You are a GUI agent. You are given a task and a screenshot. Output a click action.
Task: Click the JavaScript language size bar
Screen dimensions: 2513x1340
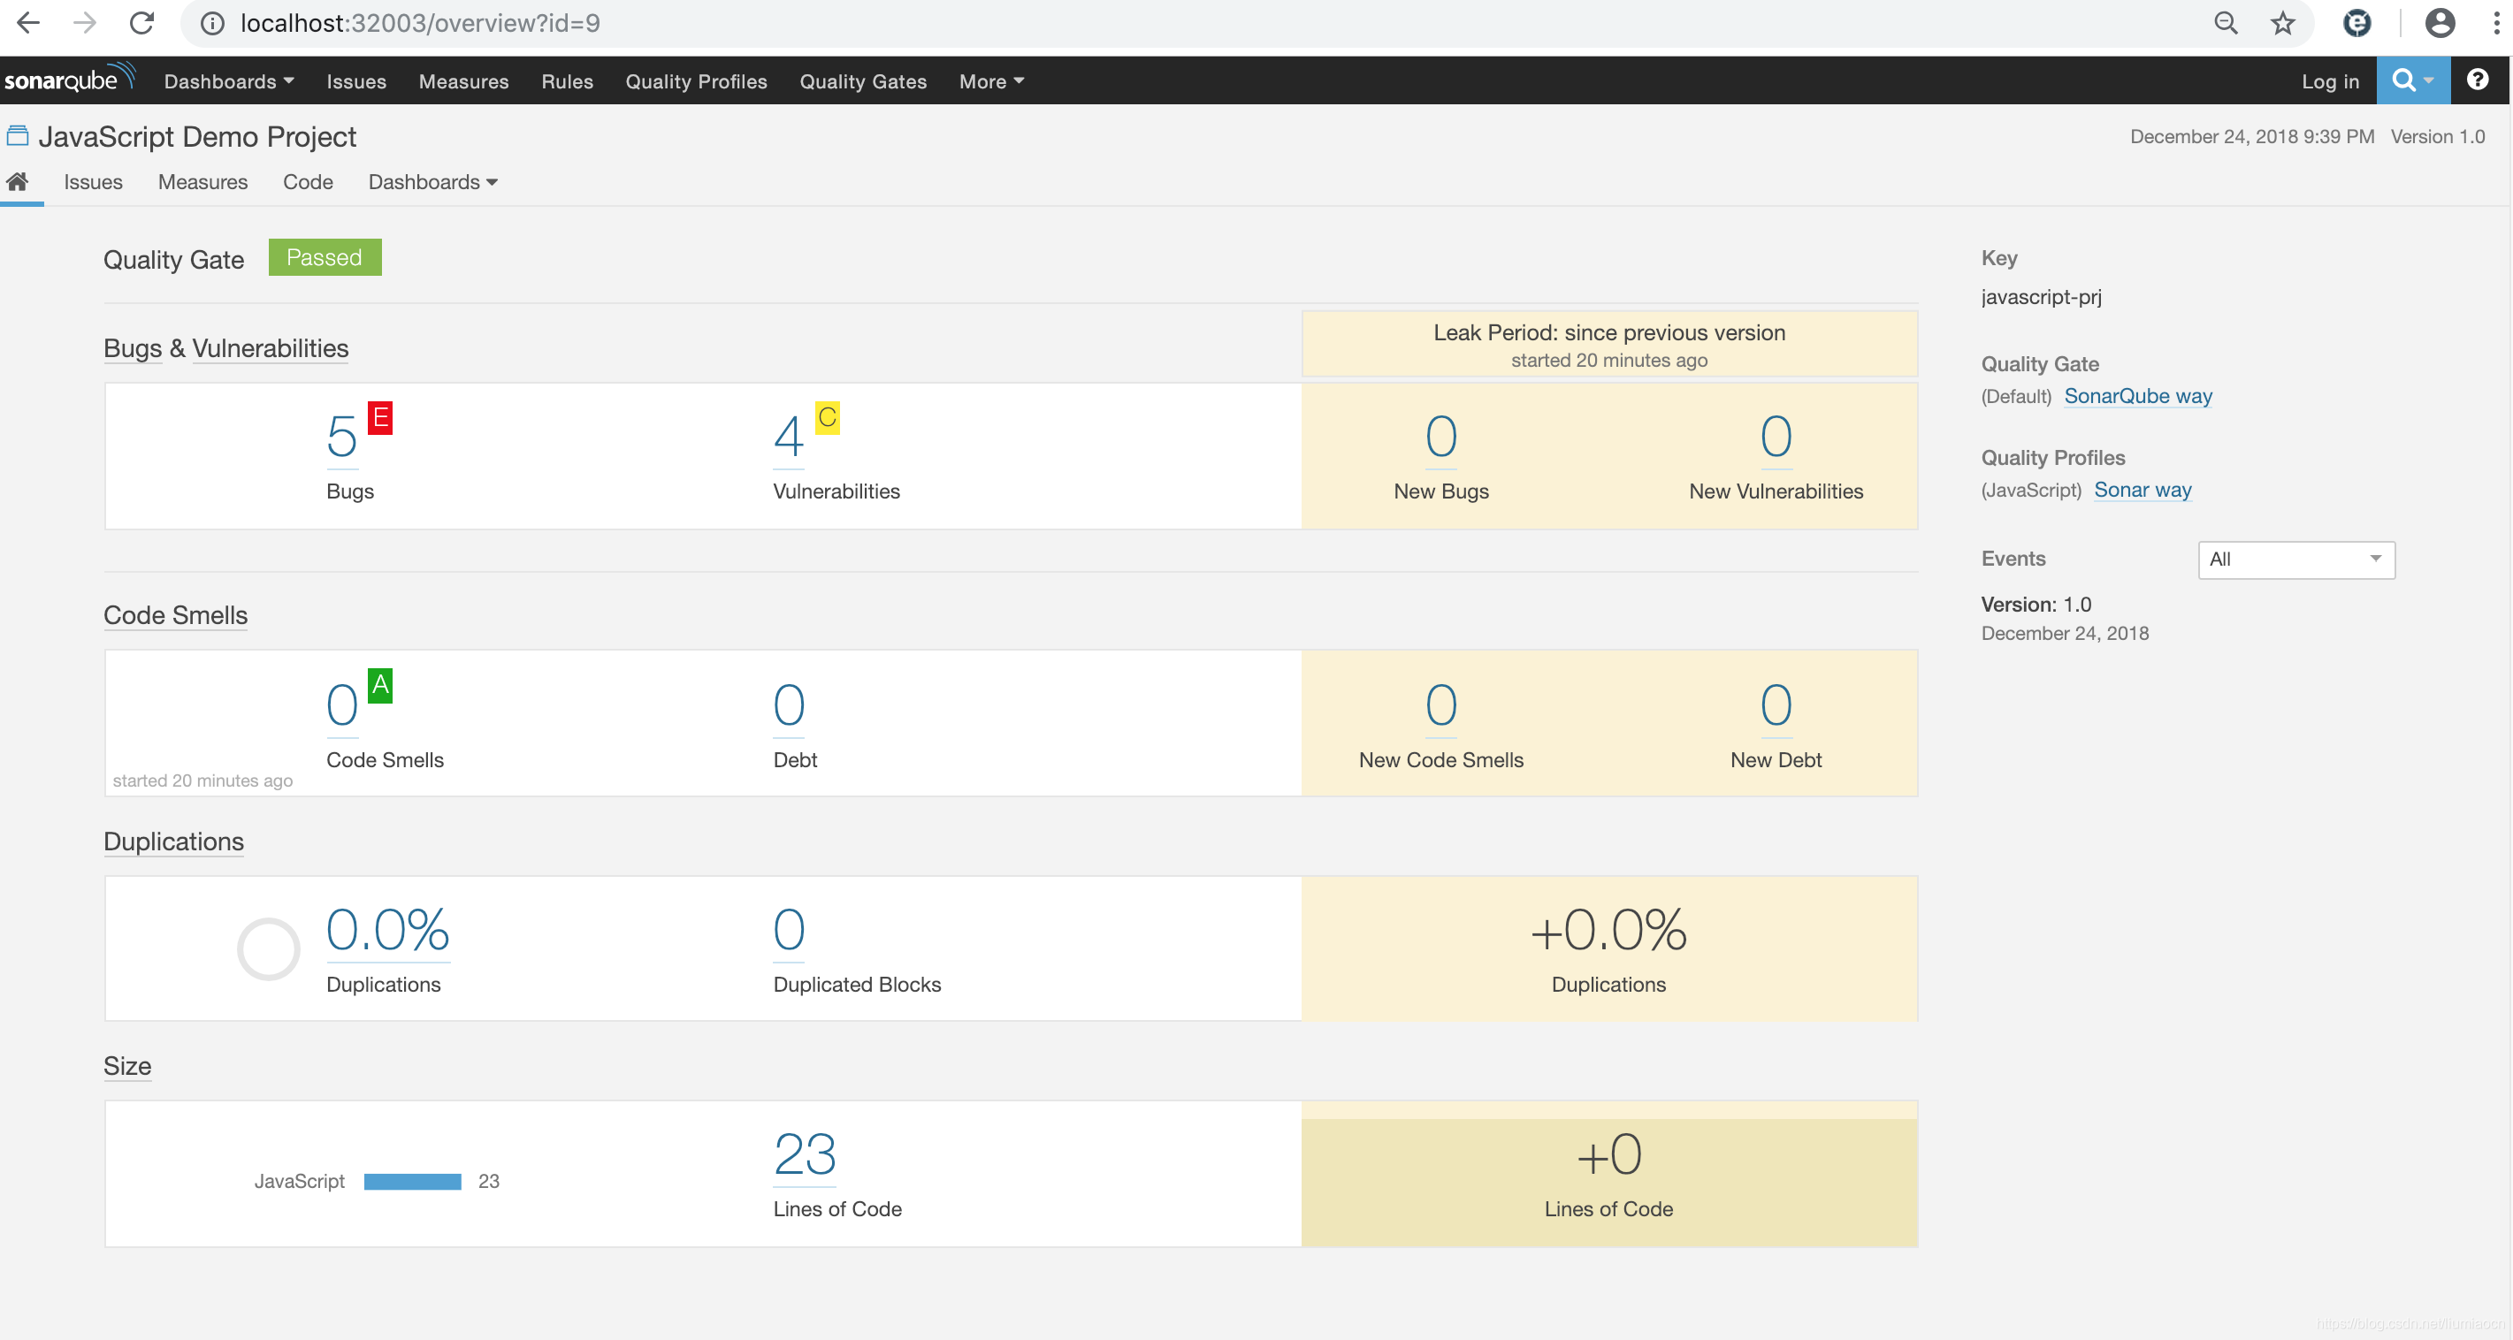pyautogui.click(x=412, y=1181)
